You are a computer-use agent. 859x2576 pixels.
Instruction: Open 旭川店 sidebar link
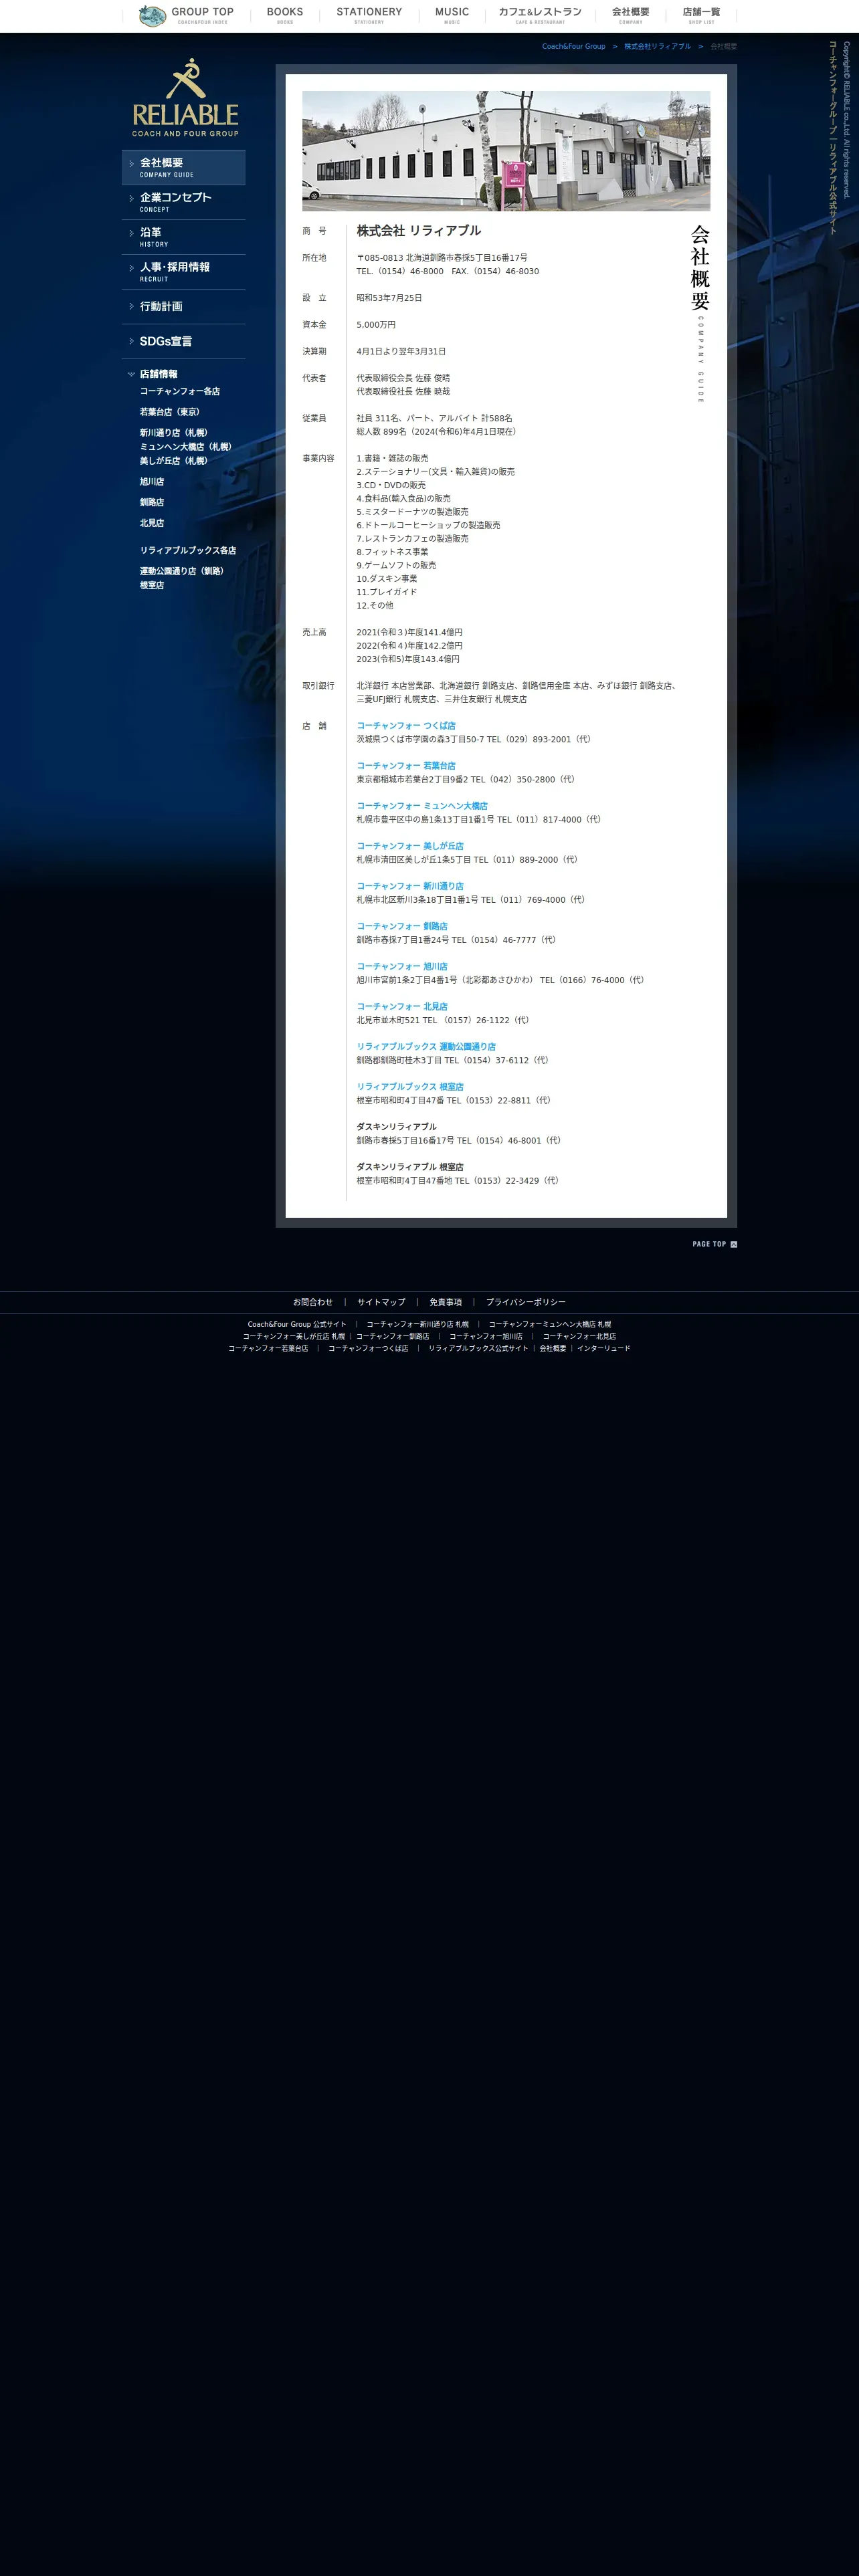(x=152, y=482)
